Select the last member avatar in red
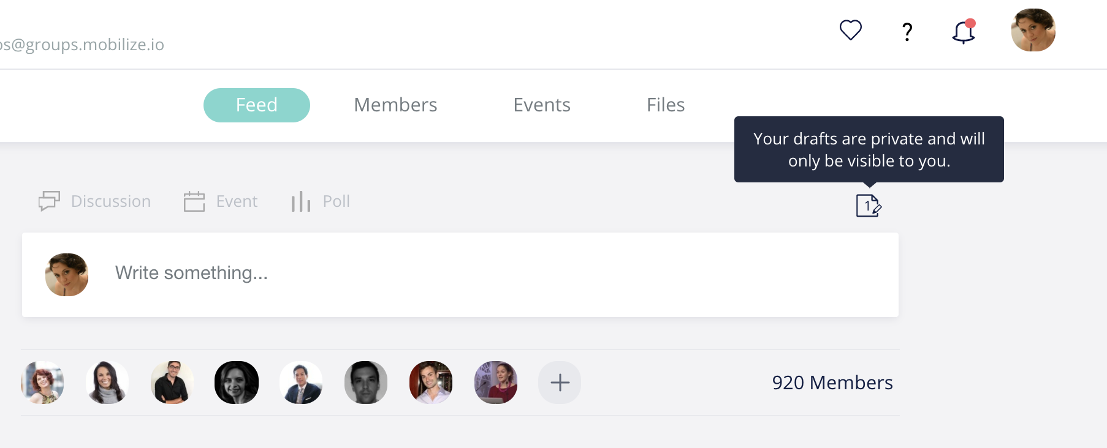This screenshot has width=1107, height=448. (496, 383)
